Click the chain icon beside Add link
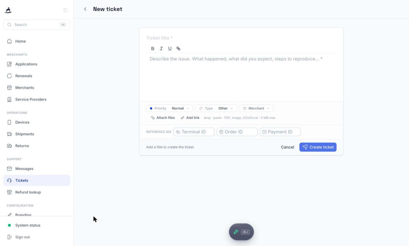 (x=183, y=118)
